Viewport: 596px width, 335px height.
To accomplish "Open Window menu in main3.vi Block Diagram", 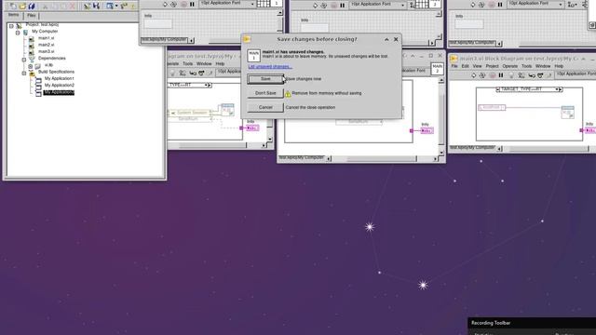I will 543,66.
